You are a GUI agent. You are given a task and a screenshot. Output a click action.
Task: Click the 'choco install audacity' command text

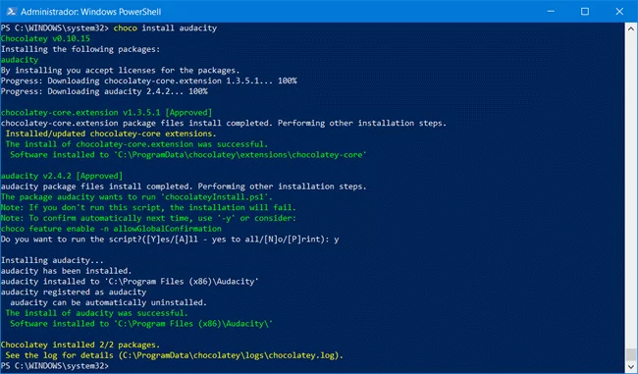165,28
